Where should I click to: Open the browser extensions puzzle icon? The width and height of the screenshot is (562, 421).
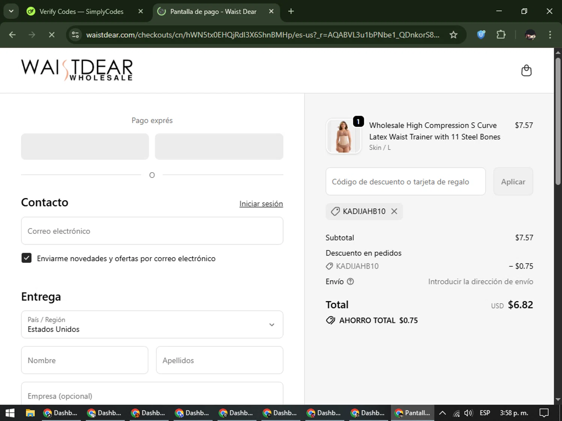pyautogui.click(x=501, y=35)
